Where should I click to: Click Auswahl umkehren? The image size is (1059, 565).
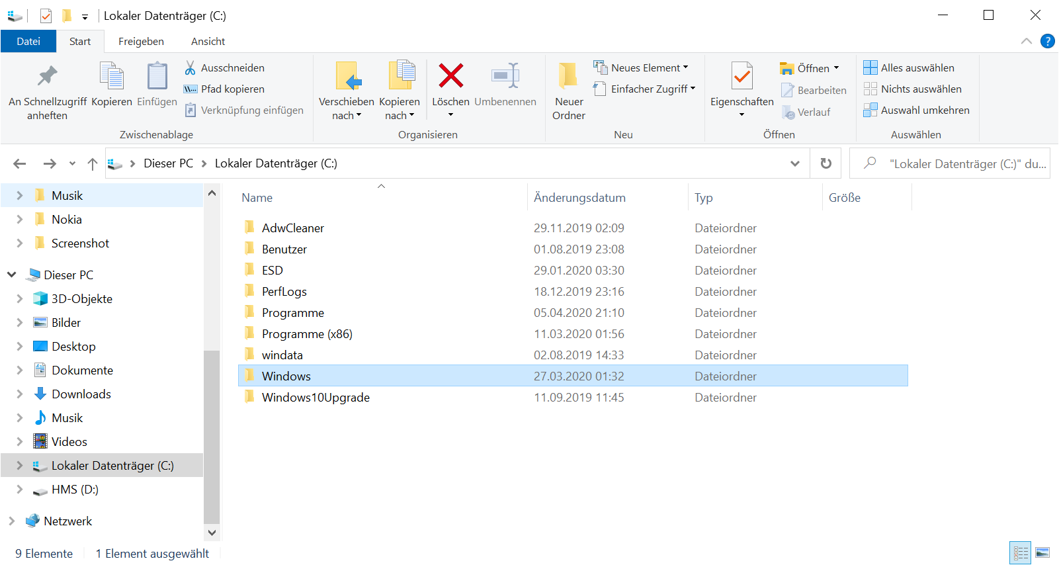click(x=916, y=110)
